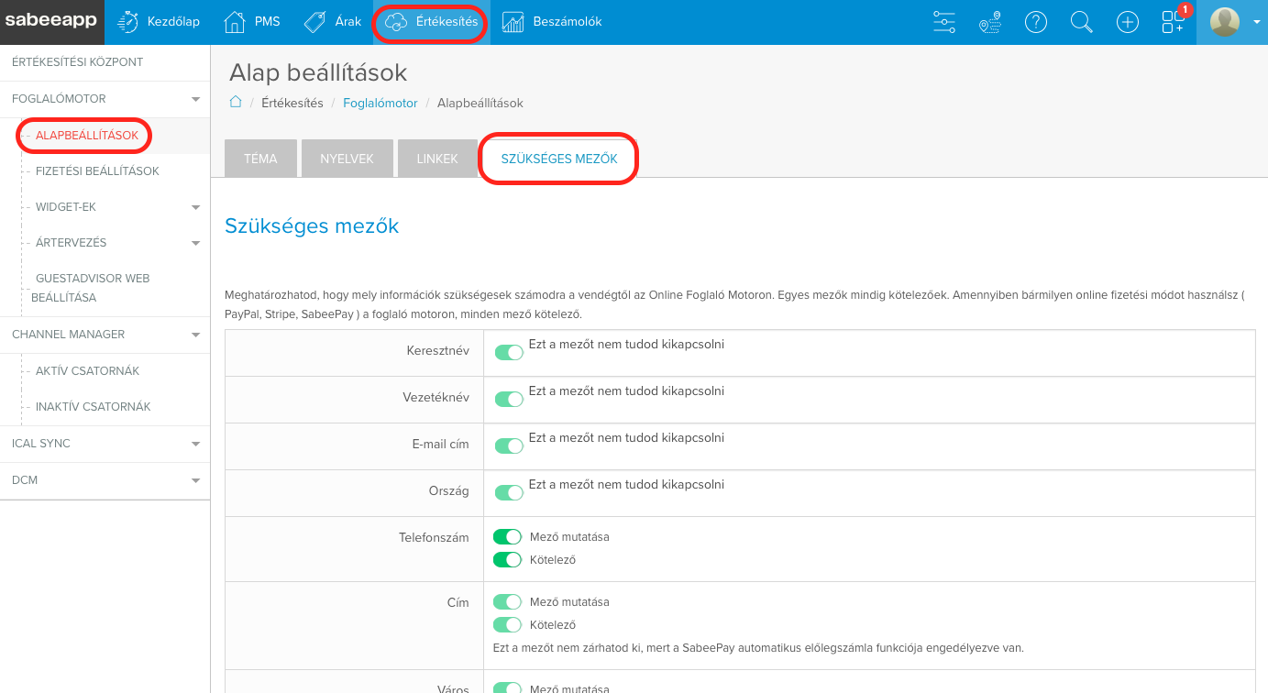Screen dimensions: 1268x693
Task: Expand the iCal Sync sidebar section
Action: click(x=194, y=444)
